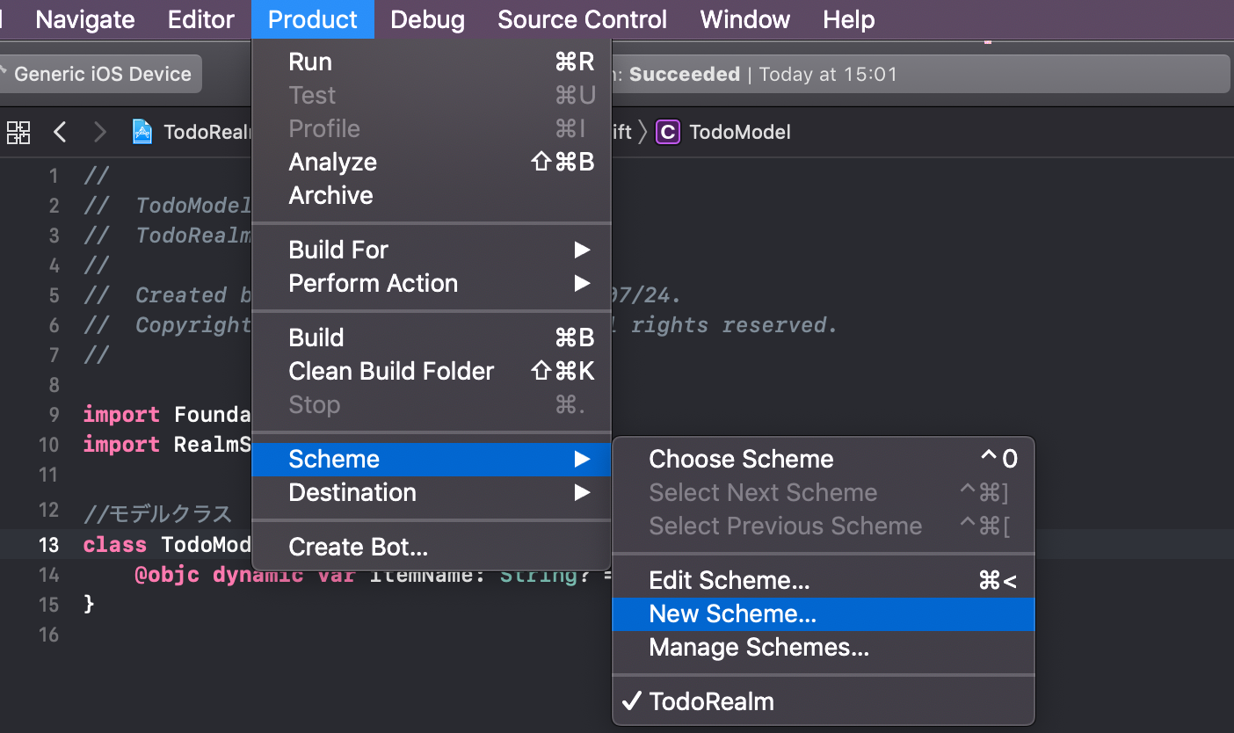Image resolution: width=1234 pixels, height=733 pixels.
Task: Click the TodoModel class icon in breadcrumb
Action: [x=668, y=133]
